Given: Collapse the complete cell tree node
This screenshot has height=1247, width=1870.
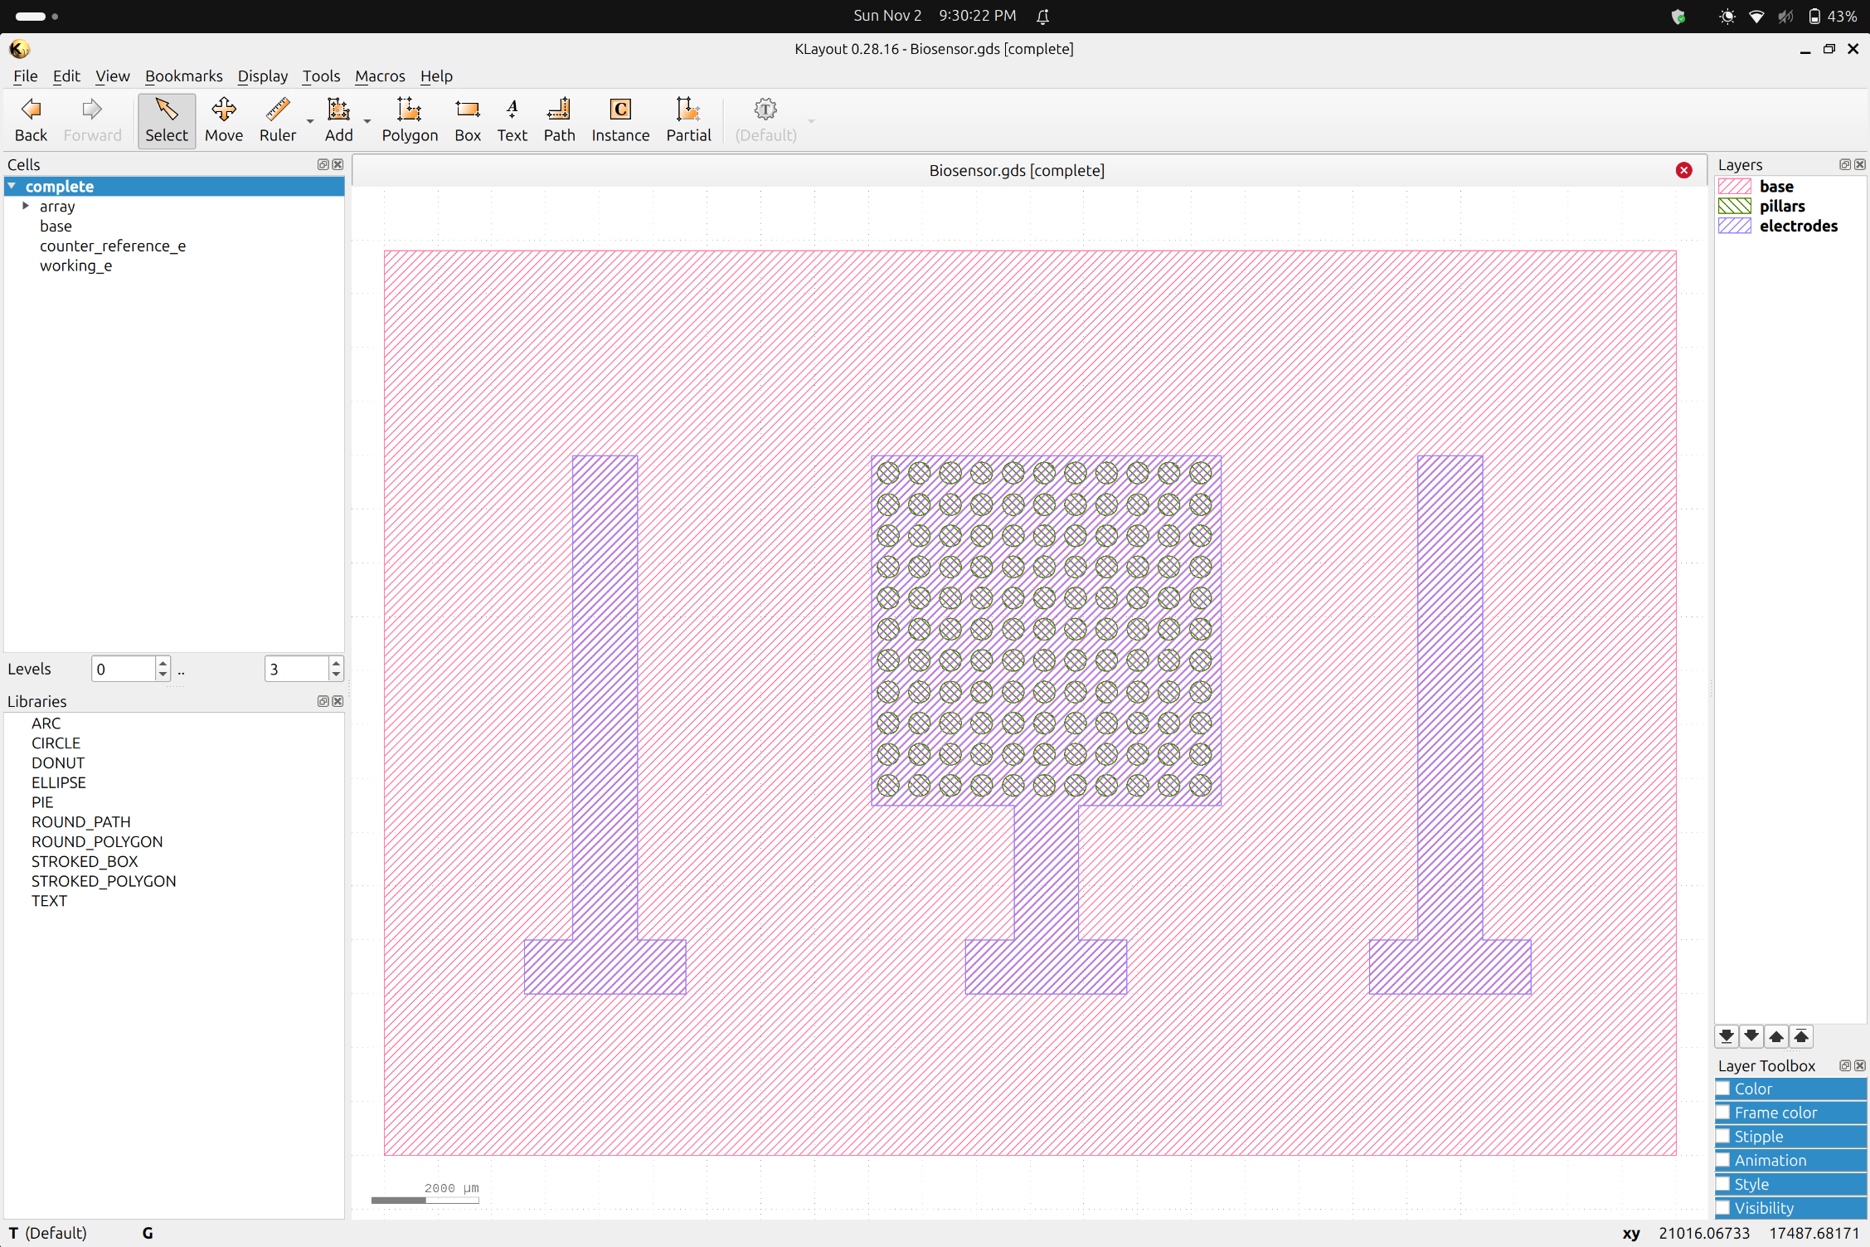Looking at the screenshot, I should 12,186.
